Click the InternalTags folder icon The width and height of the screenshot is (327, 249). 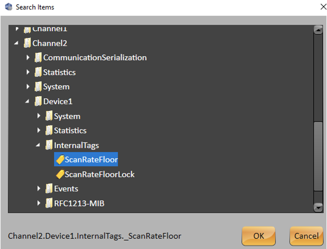point(49,145)
